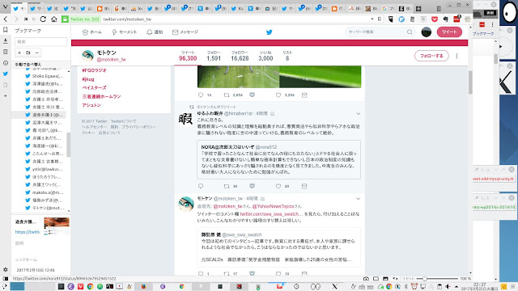Screen dimensions: 518x291
Task: Click the address bar URL
Action: pyautogui.click(x=127, y=19)
